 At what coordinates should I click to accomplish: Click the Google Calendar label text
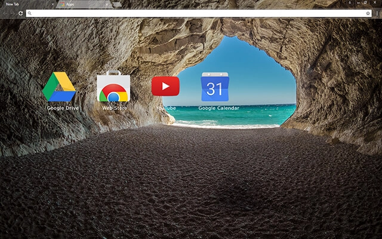(x=218, y=108)
